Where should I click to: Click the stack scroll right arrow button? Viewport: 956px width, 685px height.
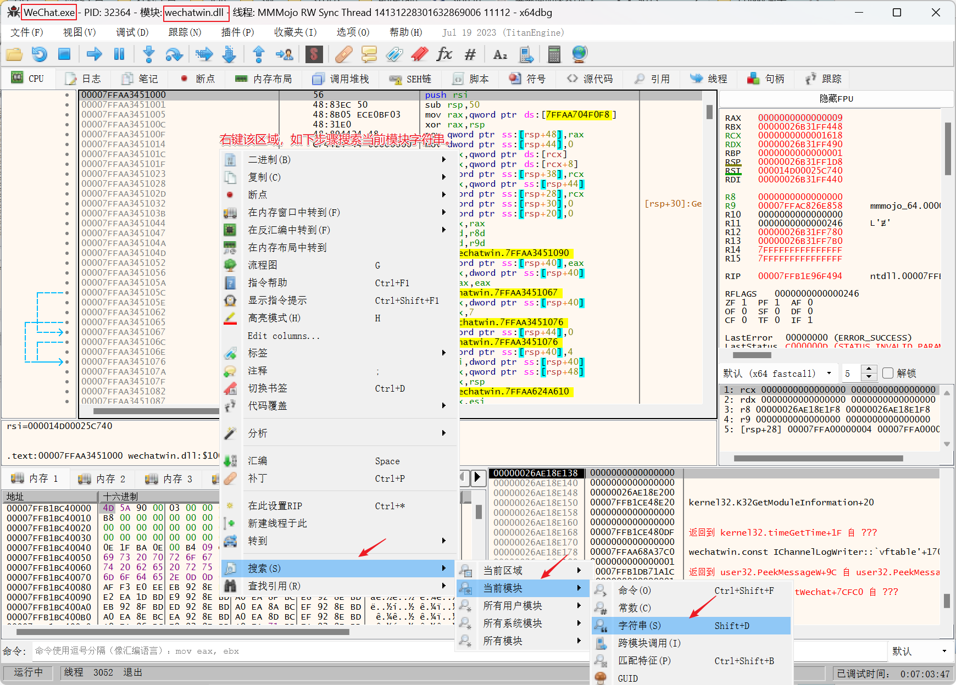[x=477, y=477]
